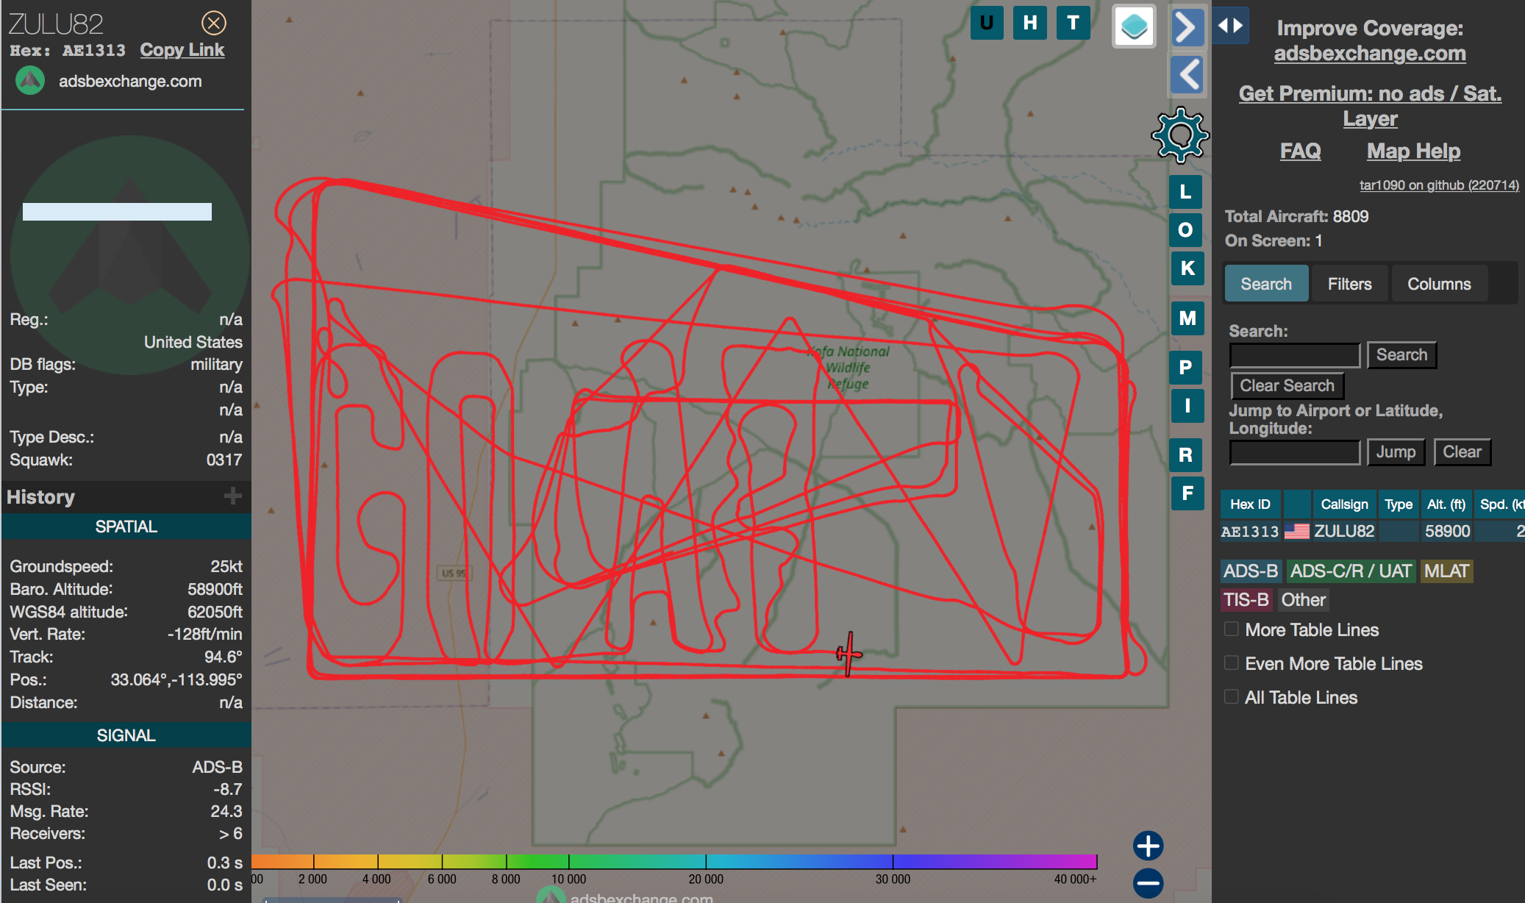Click the I map button

(1187, 406)
